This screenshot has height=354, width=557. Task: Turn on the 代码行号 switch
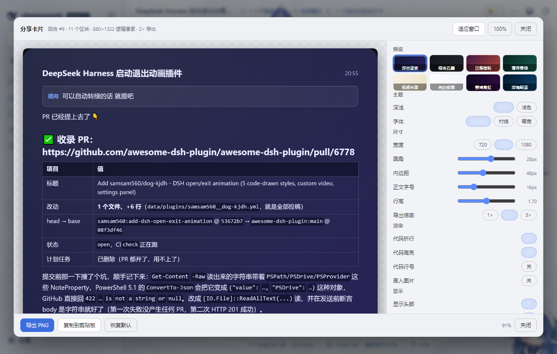[529, 267]
